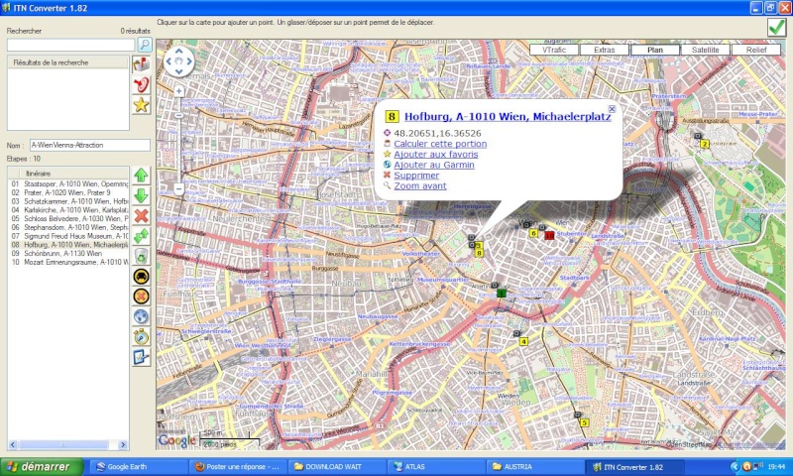Click the mailbox icon beside the search results
The width and height of the screenshot is (793, 476).
141,64
